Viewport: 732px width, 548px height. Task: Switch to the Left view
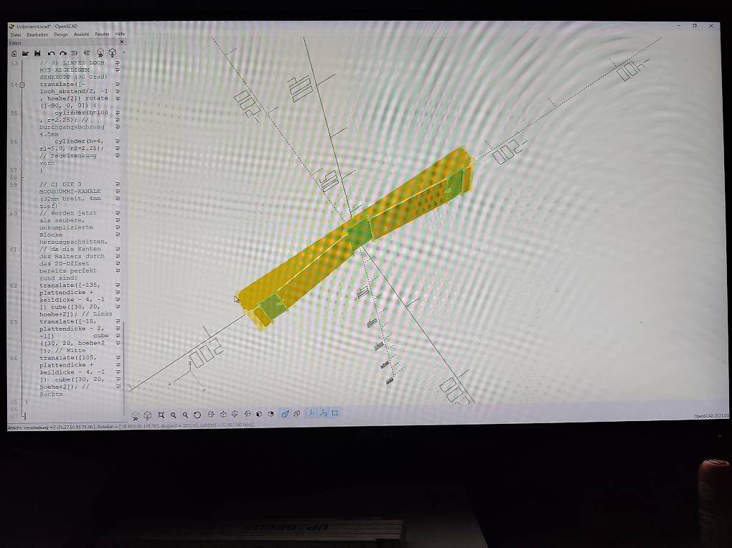247,414
